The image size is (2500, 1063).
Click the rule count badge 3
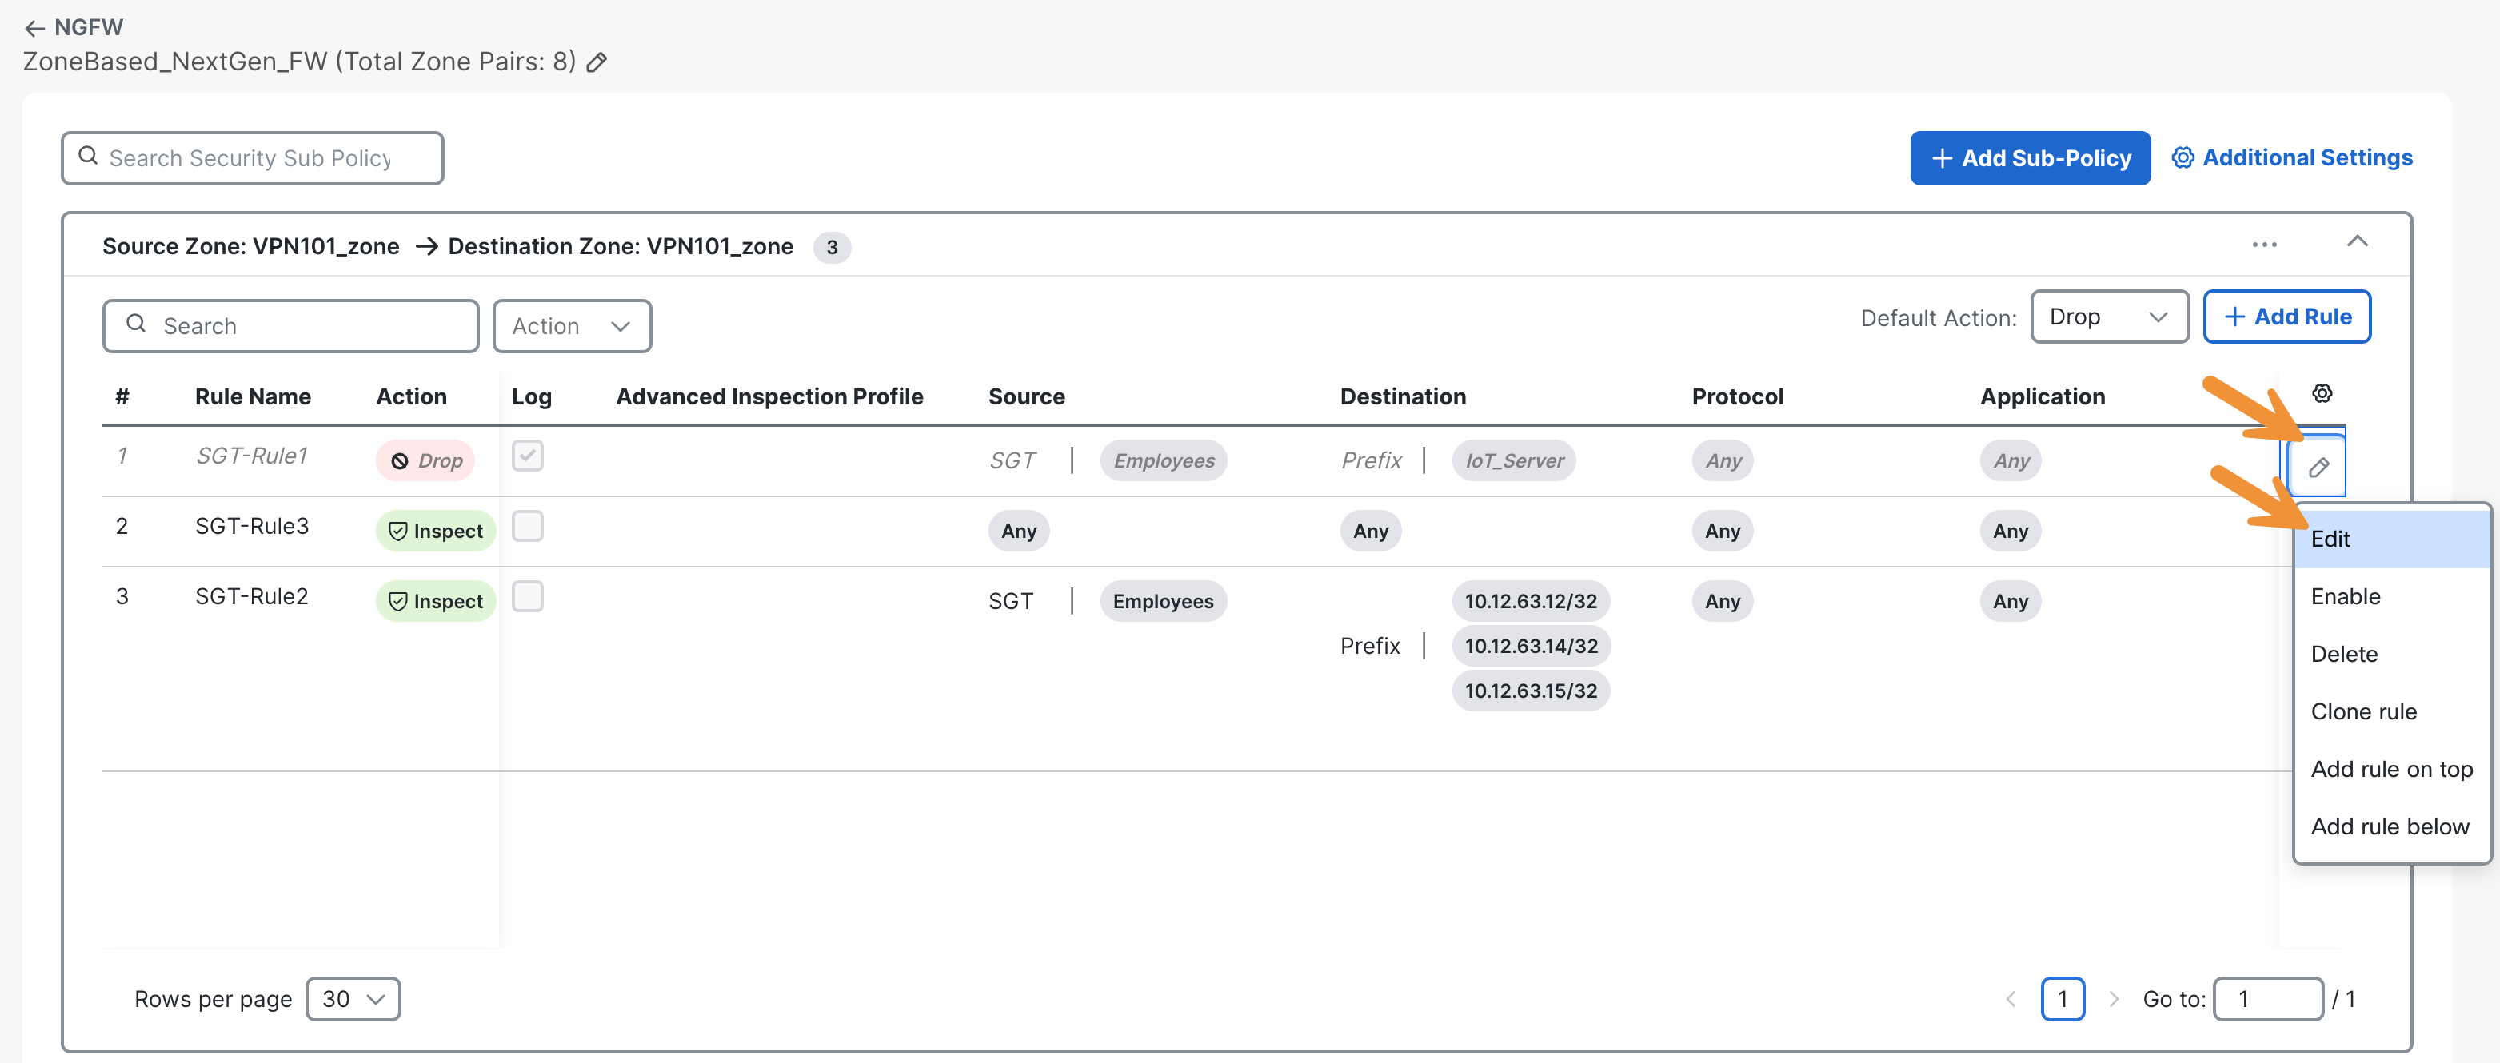tap(831, 247)
